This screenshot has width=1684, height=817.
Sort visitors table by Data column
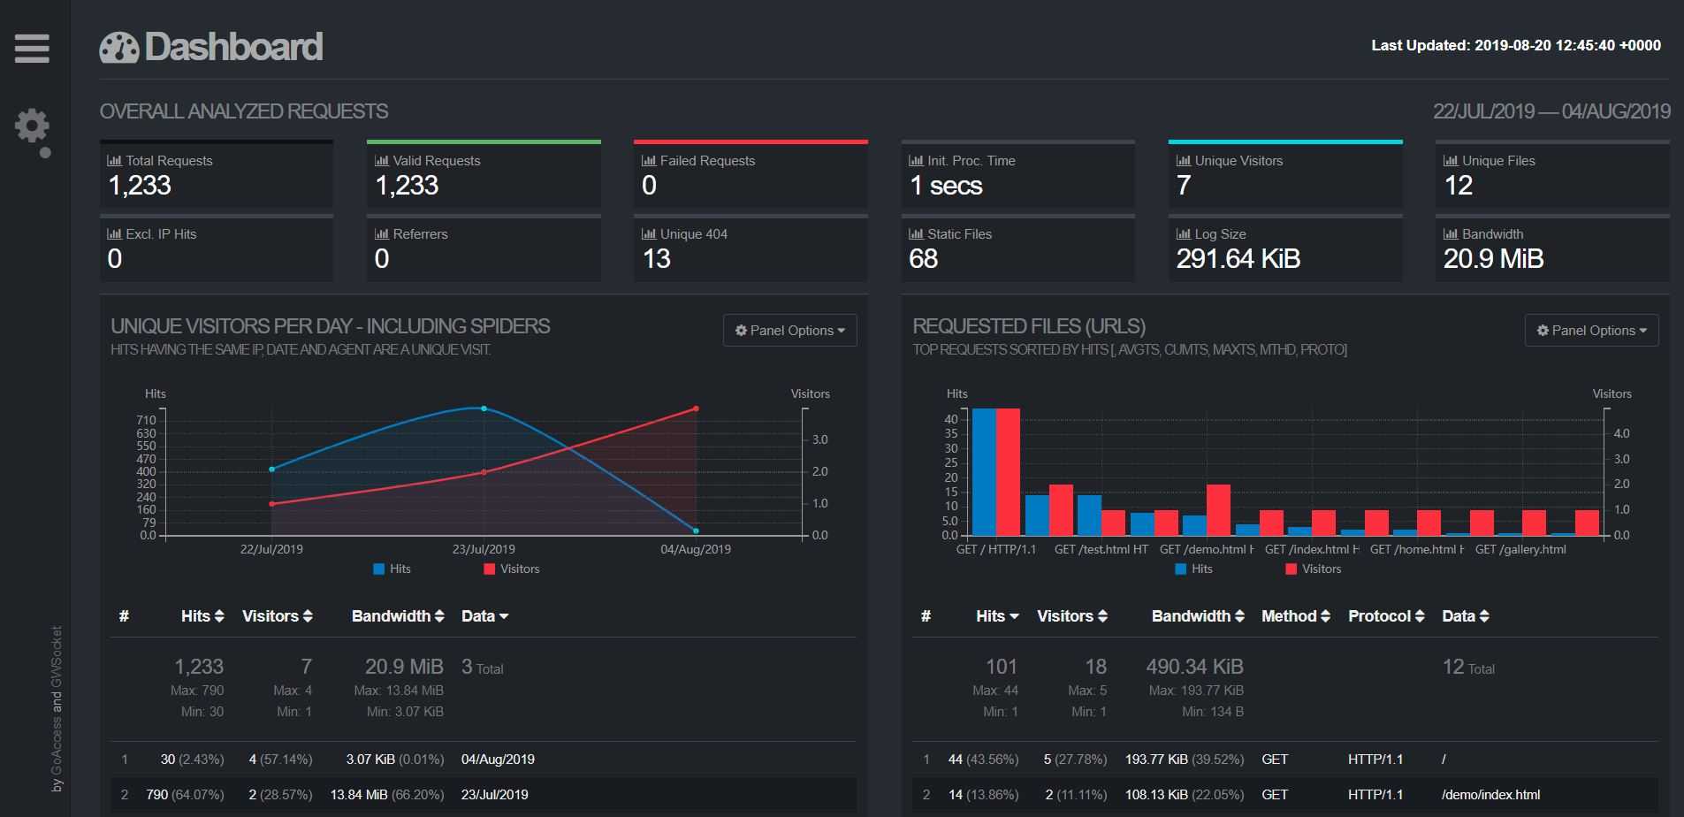click(485, 616)
